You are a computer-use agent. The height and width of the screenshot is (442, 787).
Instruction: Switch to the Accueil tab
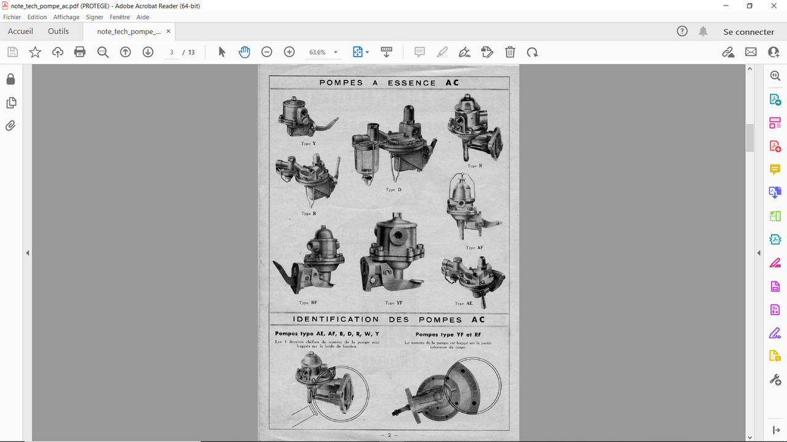tap(20, 31)
